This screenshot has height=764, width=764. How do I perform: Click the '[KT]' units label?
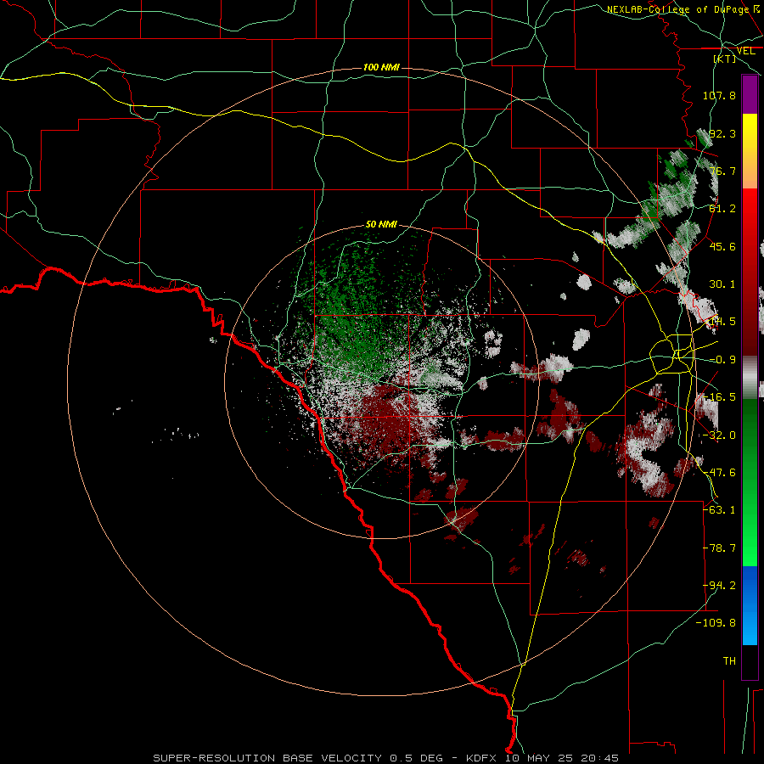(724, 59)
